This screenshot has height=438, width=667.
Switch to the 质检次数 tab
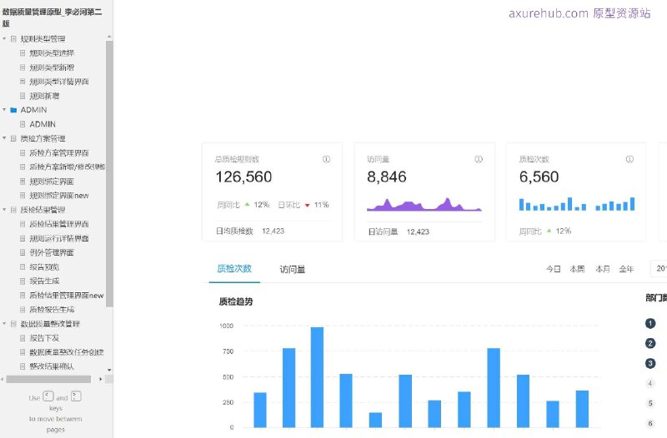(233, 269)
